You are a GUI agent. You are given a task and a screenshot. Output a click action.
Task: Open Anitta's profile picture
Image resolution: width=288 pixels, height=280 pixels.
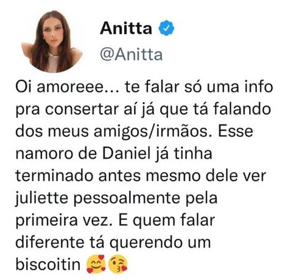(52, 41)
